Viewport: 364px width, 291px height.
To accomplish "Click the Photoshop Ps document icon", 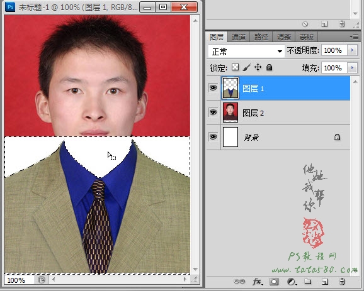I will pyautogui.click(x=10, y=7).
